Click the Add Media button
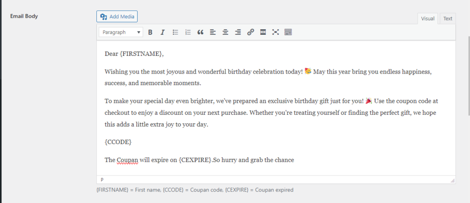The height and width of the screenshot is (203, 470). coord(117,16)
